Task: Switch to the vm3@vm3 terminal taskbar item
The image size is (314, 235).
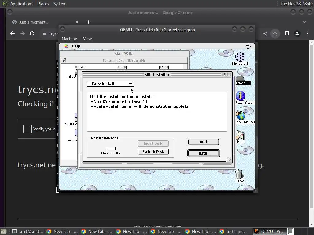Action: [28, 231]
